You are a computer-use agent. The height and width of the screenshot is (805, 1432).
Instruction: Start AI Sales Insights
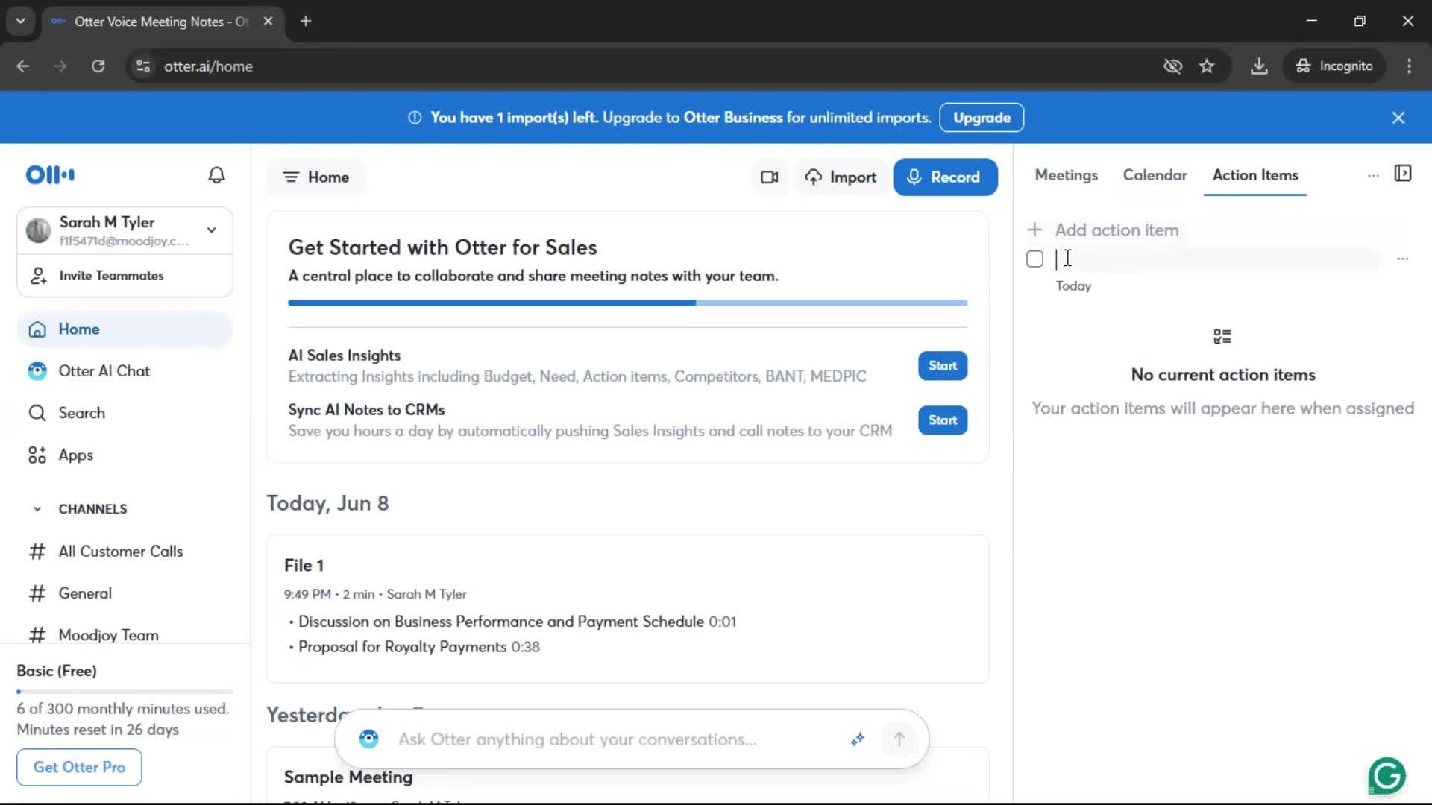943,366
